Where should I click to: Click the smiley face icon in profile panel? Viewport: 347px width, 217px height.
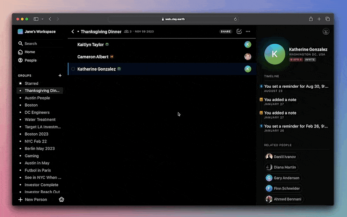click(x=326, y=32)
